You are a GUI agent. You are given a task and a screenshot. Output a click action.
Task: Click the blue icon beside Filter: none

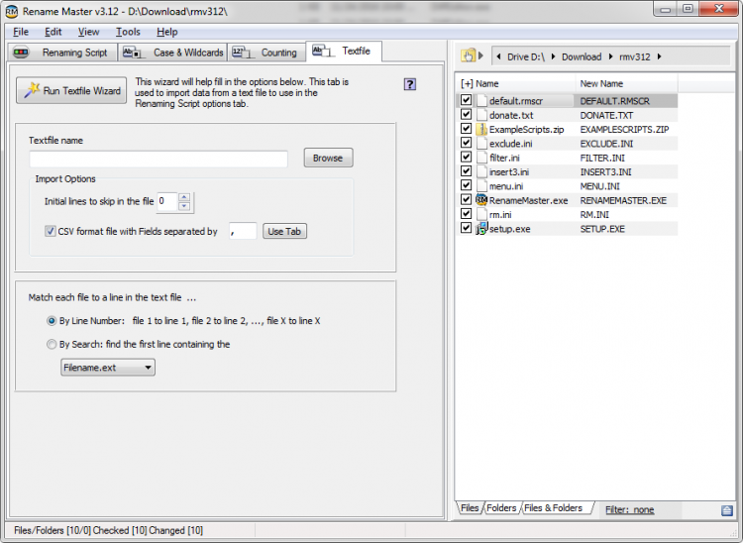click(x=727, y=510)
